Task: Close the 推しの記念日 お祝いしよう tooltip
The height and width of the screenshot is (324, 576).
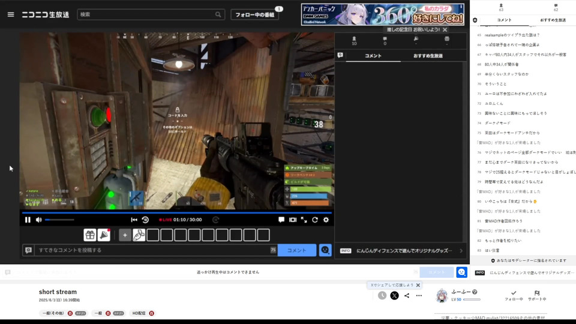Action: (445, 30)
